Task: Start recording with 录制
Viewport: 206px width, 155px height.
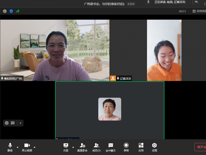Action: tap(126, 147)
